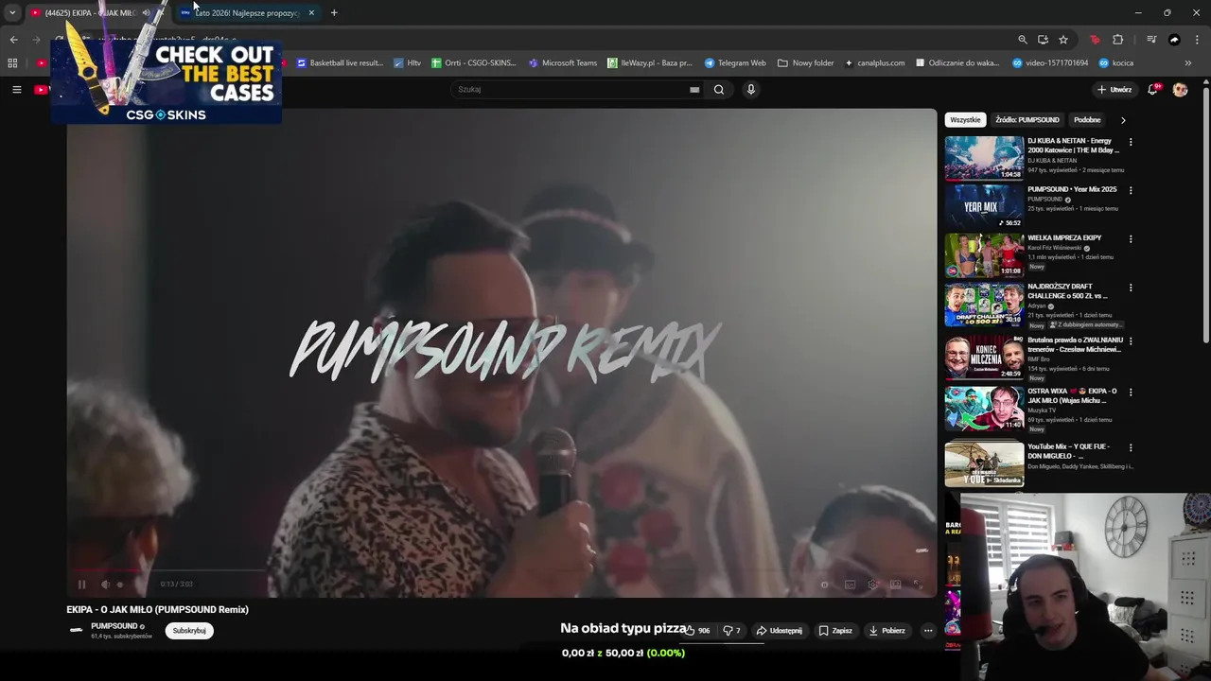
Task: Go back with browser back arrow
Action: [x=13, y=40]
